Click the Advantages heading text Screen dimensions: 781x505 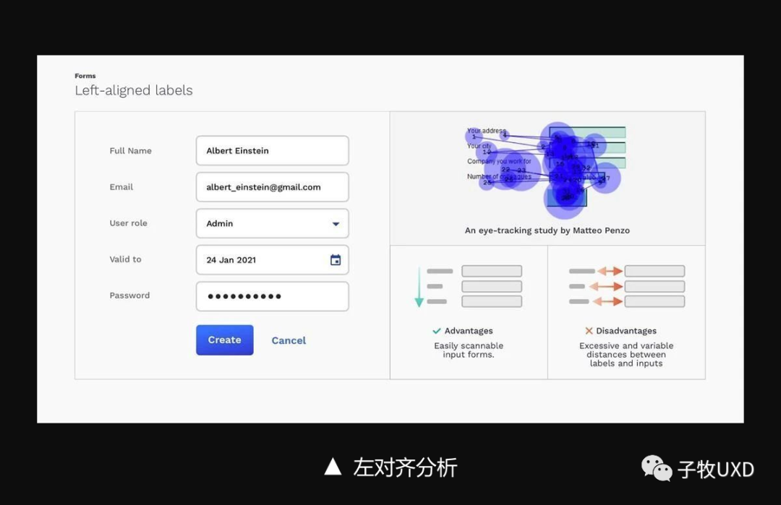(469, 331)
